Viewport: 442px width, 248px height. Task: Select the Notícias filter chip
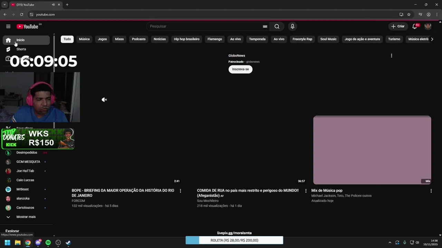point(160,39)
